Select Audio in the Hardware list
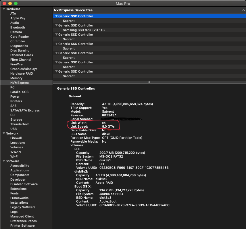 coord(15,23)
